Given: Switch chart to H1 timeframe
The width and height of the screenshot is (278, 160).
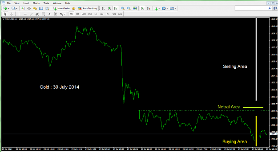Looking at the screenshot, I should pyautogui.click(x=96, y=14).
